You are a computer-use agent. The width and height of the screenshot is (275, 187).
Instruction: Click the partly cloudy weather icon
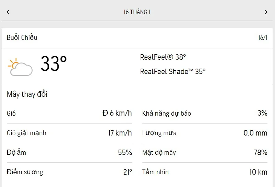pos(20,67)
